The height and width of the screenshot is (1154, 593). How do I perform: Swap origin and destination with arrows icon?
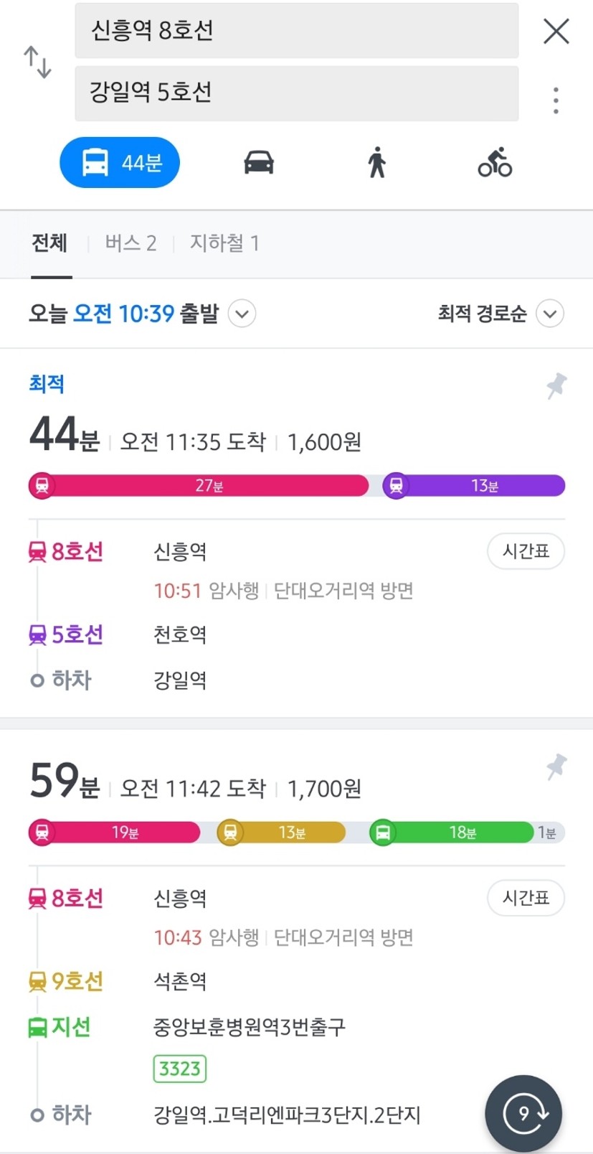[x=37, y=62]
